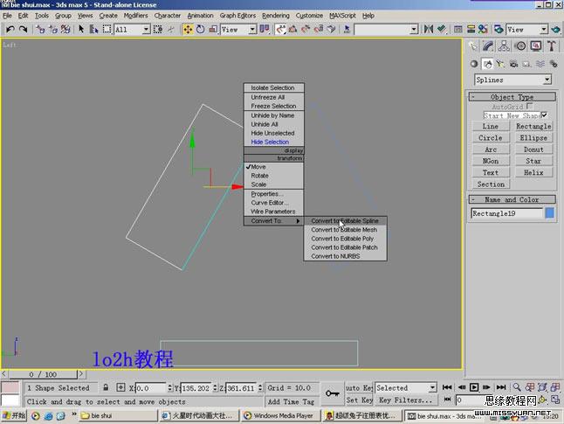Image resolution: width=564 pixels, height=424 pixels.
Task: Click the Align tool icon
Action: (442, 29)
